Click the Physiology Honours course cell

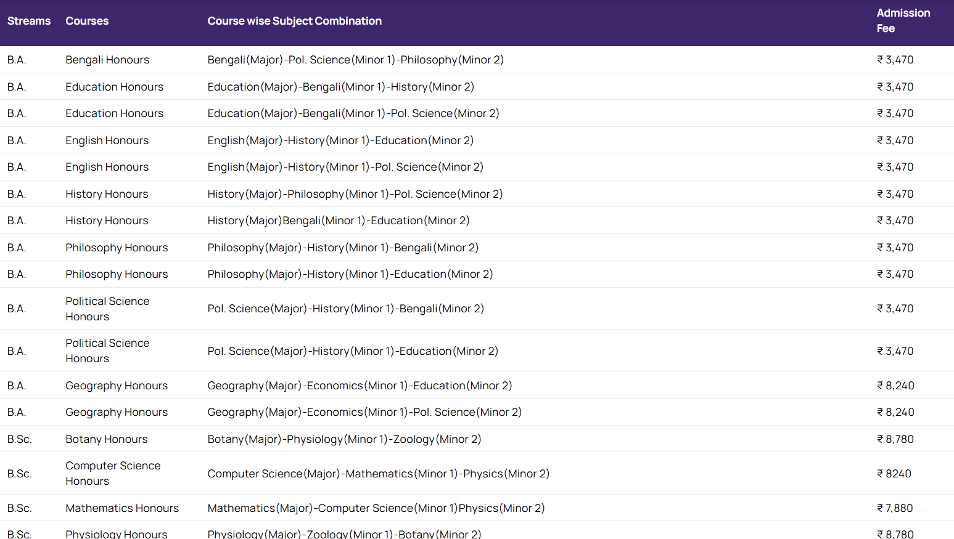coord(117,533)
